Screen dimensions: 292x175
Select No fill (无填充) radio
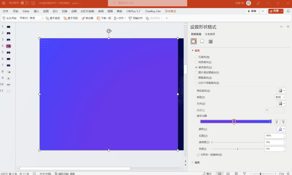196,57
